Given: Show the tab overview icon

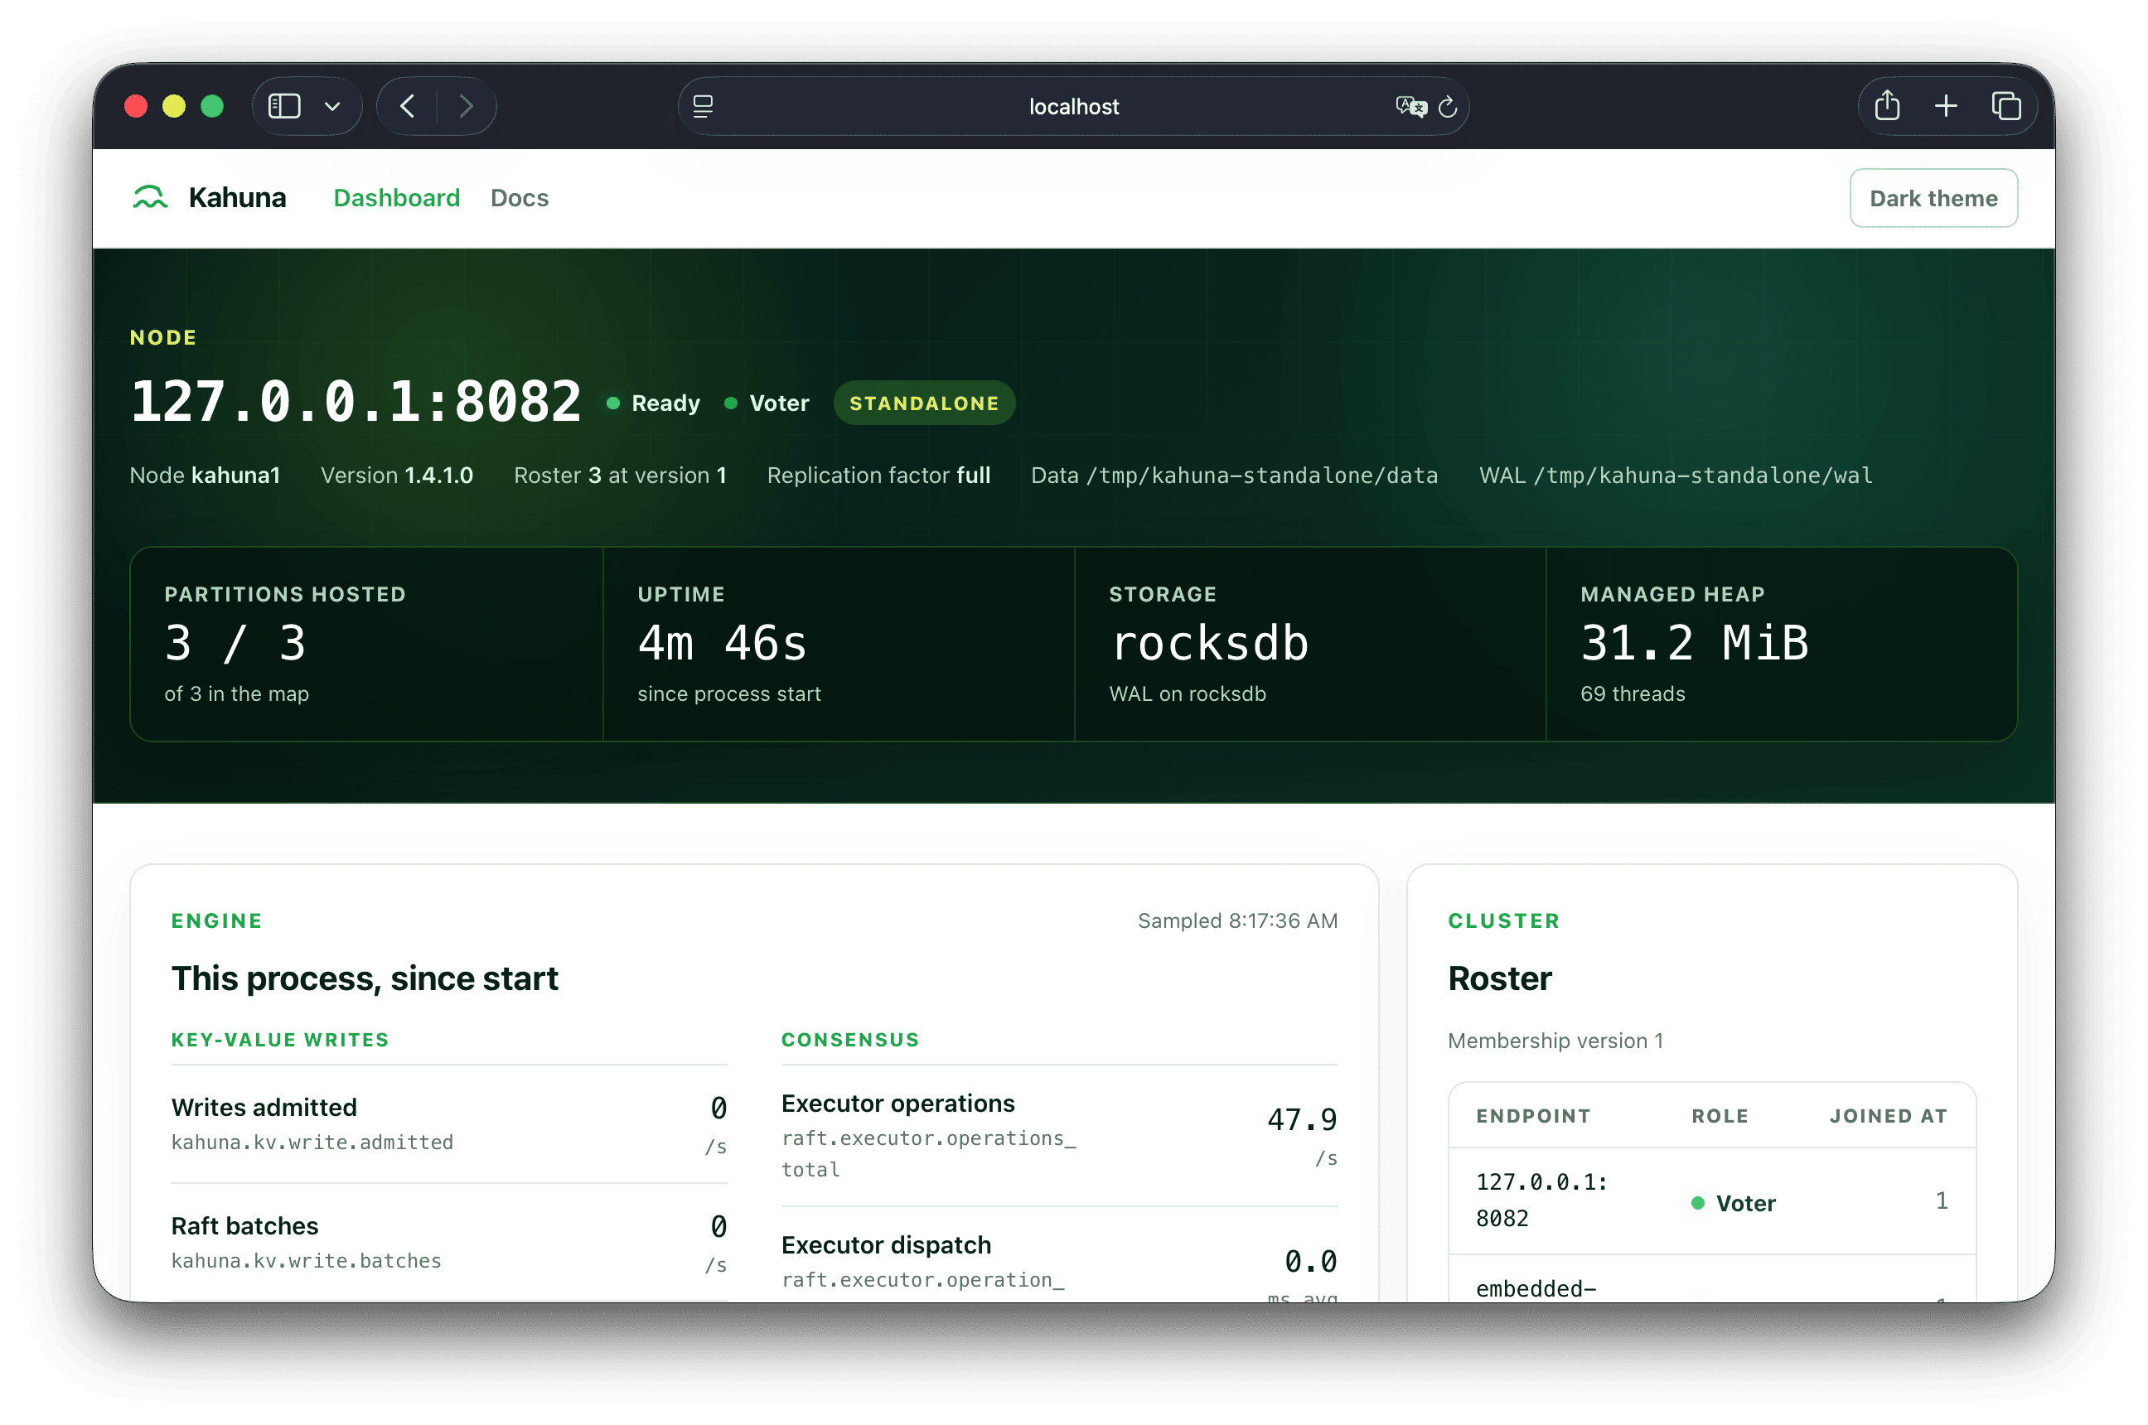Looking at the screenshot, I should 2005,106.
